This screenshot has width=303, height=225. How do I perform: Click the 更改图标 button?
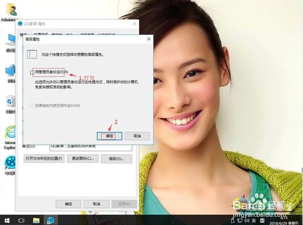83,158
